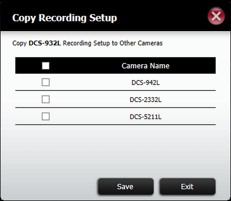Click the Camera Name column header
The height and width of the screenshot is (201, 231).
tap(145, 66)
